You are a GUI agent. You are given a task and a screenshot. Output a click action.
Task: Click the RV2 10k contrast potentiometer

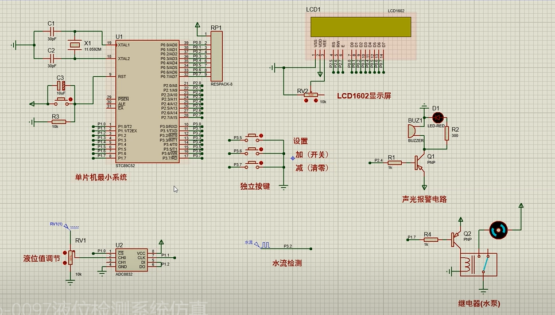tap(311, 95)
